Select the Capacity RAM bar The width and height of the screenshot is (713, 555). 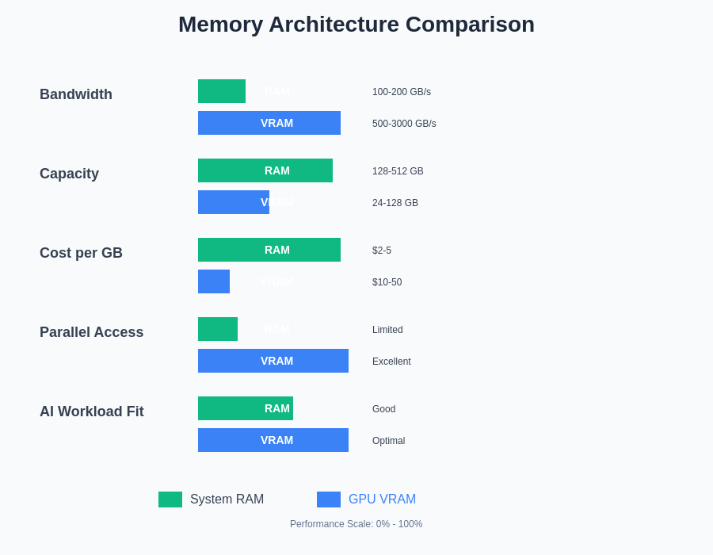point(265,170)
